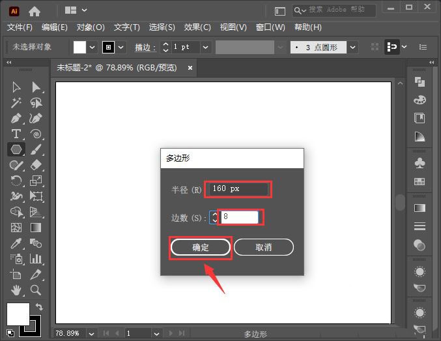
Task: Select the Selection tool arrow
Action: click(16, 87)
